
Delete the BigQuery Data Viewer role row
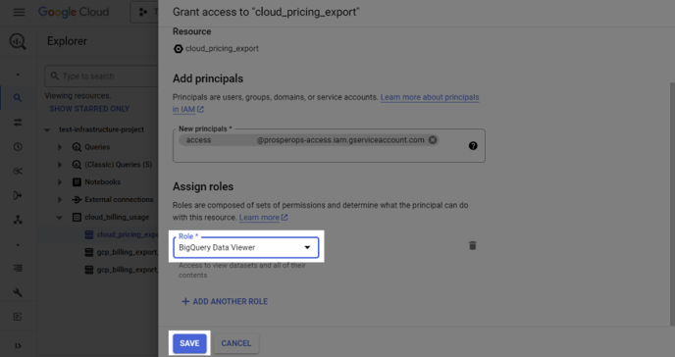pyautogui.click(x=472, y=245)
